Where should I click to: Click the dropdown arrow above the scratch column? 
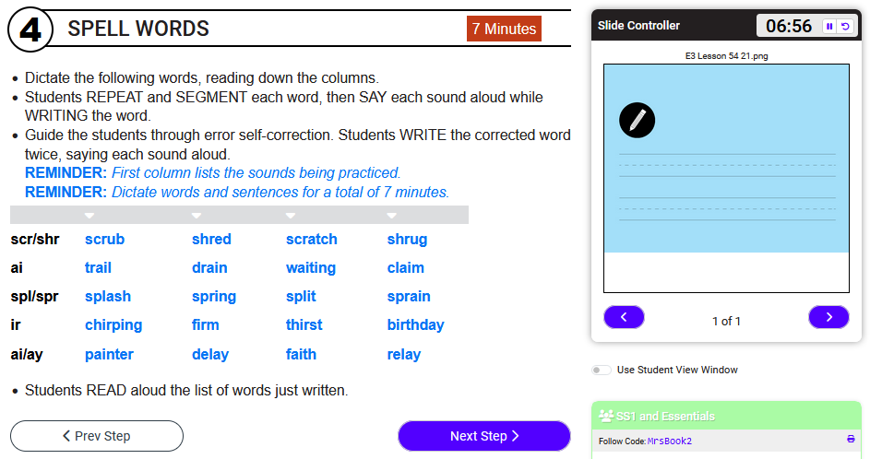click(x=291, y=216)
